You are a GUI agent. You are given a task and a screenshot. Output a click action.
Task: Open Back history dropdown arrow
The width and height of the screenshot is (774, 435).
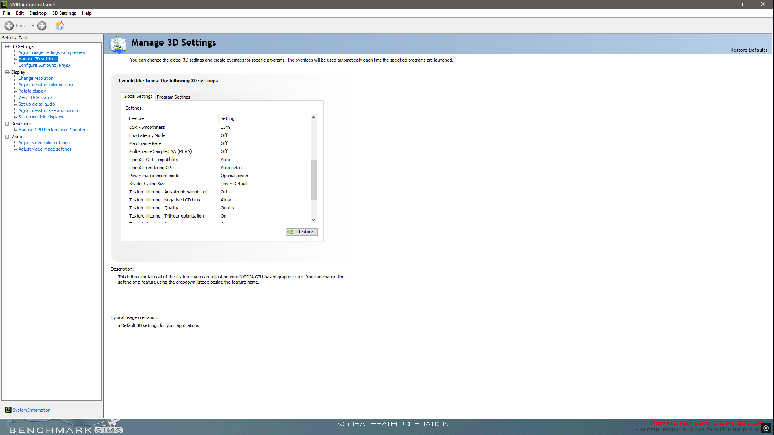(x=33, y=26)
